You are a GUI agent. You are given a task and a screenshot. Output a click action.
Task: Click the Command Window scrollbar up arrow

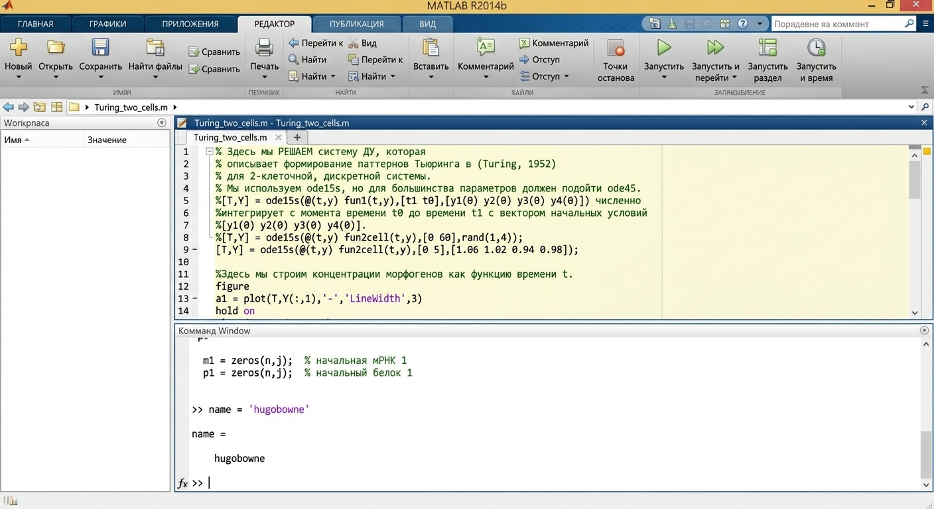point(926,345)
